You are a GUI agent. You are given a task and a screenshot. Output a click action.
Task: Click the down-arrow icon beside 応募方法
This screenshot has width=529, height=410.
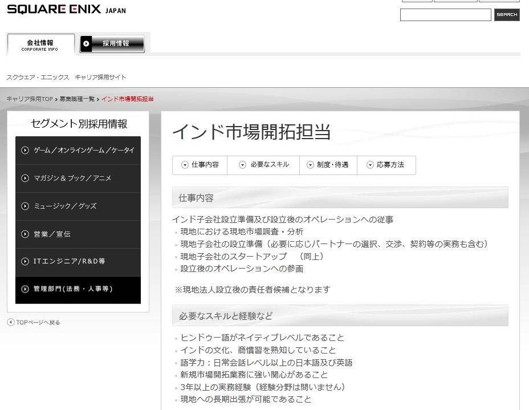point(370,165)
